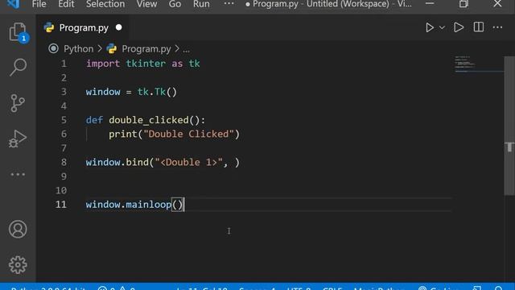Click the vertical scrollbar of the editor
The height and width of the screenshot is (290, 515).
coord(509,126)
